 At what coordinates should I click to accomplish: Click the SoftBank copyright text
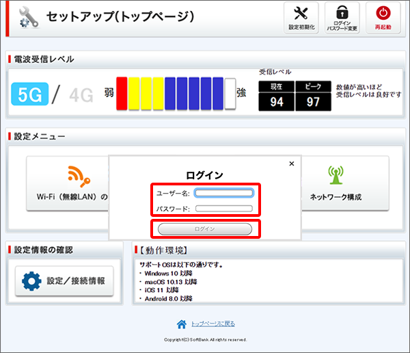pos(206,339)
